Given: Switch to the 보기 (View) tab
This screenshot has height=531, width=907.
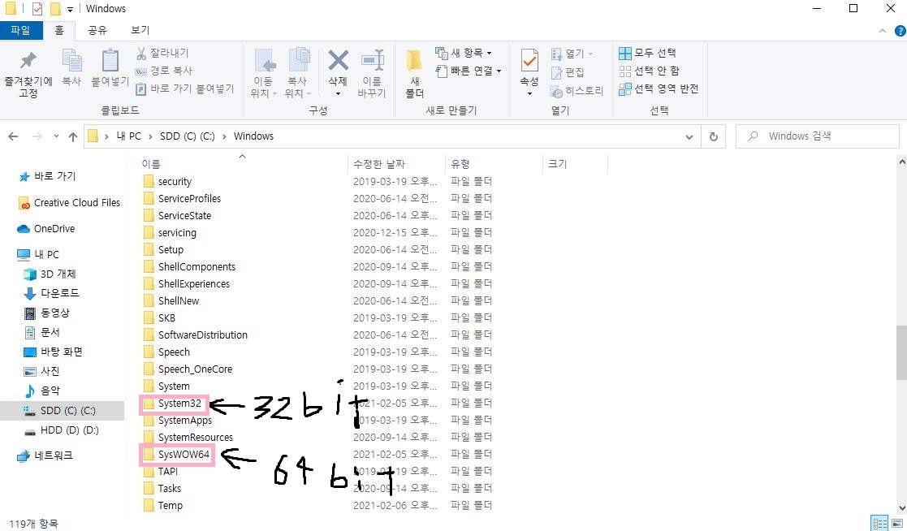Looking at the screenshot, I should click(140, 29).
